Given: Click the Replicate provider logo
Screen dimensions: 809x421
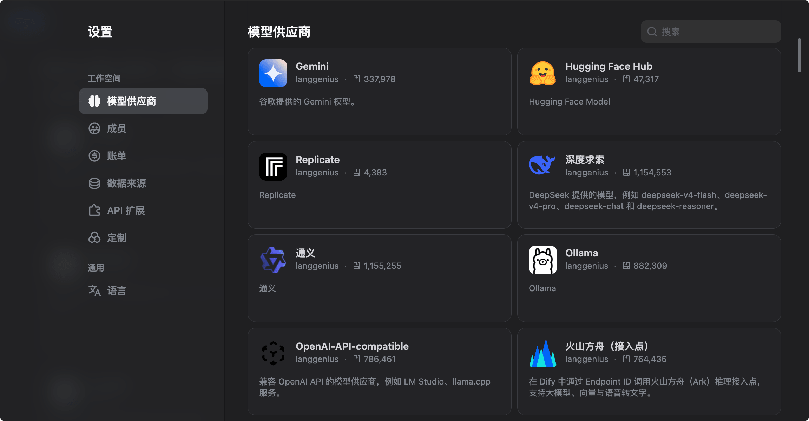Looking at the screenshot, I should 273,167.
